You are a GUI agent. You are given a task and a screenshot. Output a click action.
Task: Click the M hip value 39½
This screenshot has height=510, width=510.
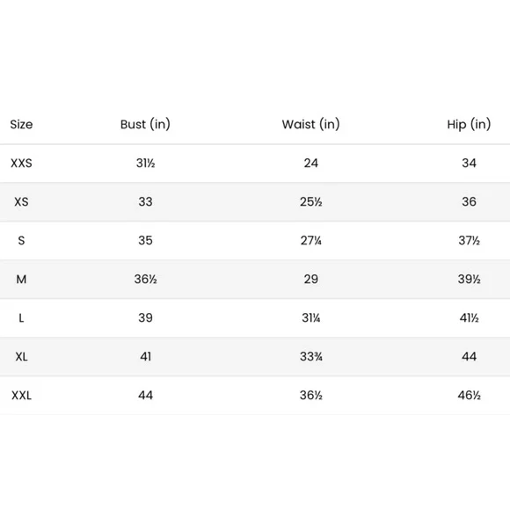(469, 280)
